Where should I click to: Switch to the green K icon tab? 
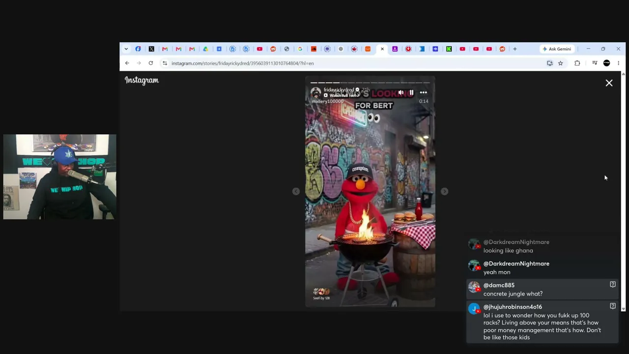(449, 49)
